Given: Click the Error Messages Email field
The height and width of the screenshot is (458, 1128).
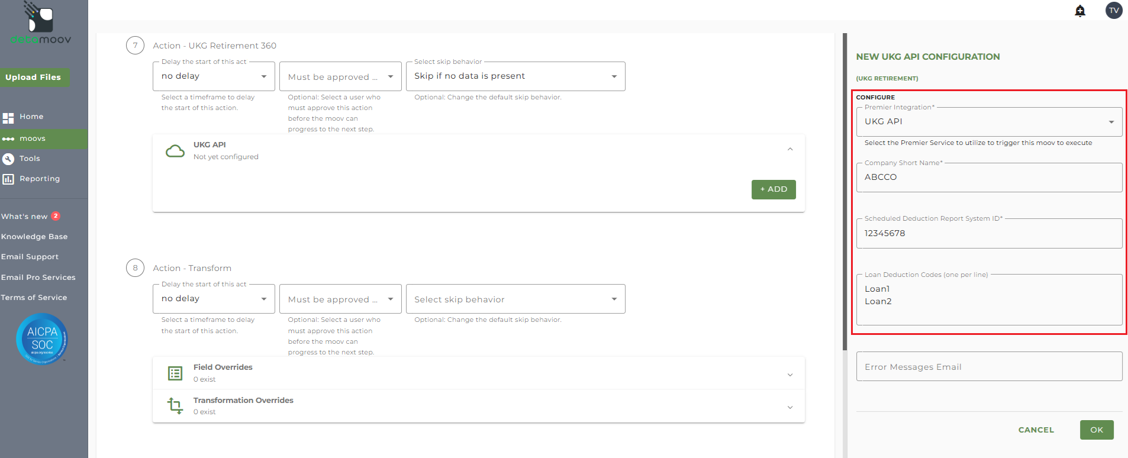Looking at the screenshot, I should coord(989,367).
